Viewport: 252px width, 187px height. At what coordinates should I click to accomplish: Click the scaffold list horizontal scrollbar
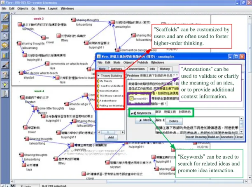point(111,132)
